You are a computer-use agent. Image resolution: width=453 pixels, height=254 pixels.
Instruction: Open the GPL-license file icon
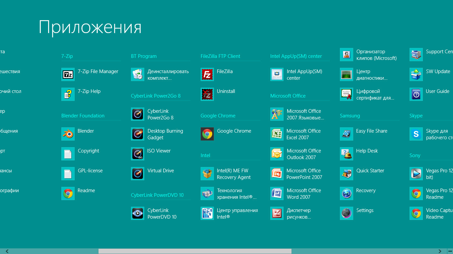68,174
